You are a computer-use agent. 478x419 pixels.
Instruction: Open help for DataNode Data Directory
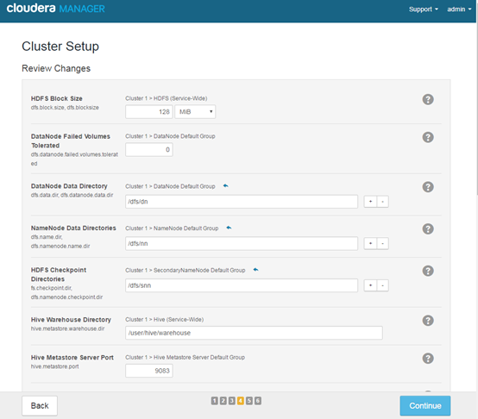coord(428,187)
